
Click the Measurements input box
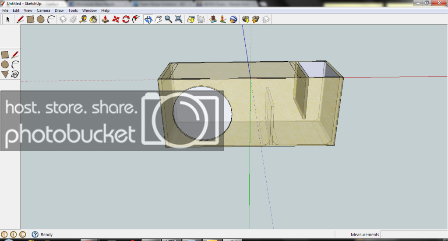(414, 234)
